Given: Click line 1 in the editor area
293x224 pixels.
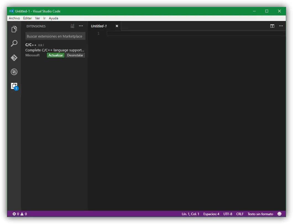Looking at the screenshot, I should point(196,33).
